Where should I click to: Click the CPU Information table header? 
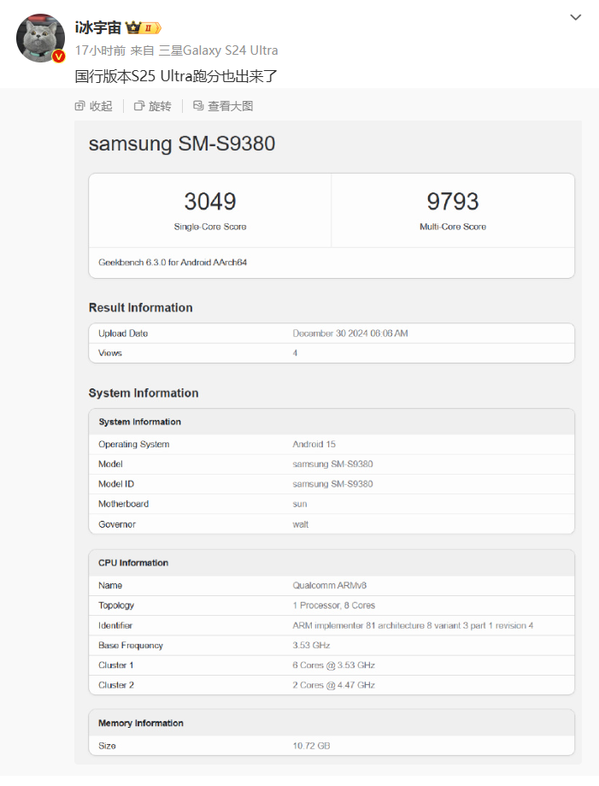(332, 563)
